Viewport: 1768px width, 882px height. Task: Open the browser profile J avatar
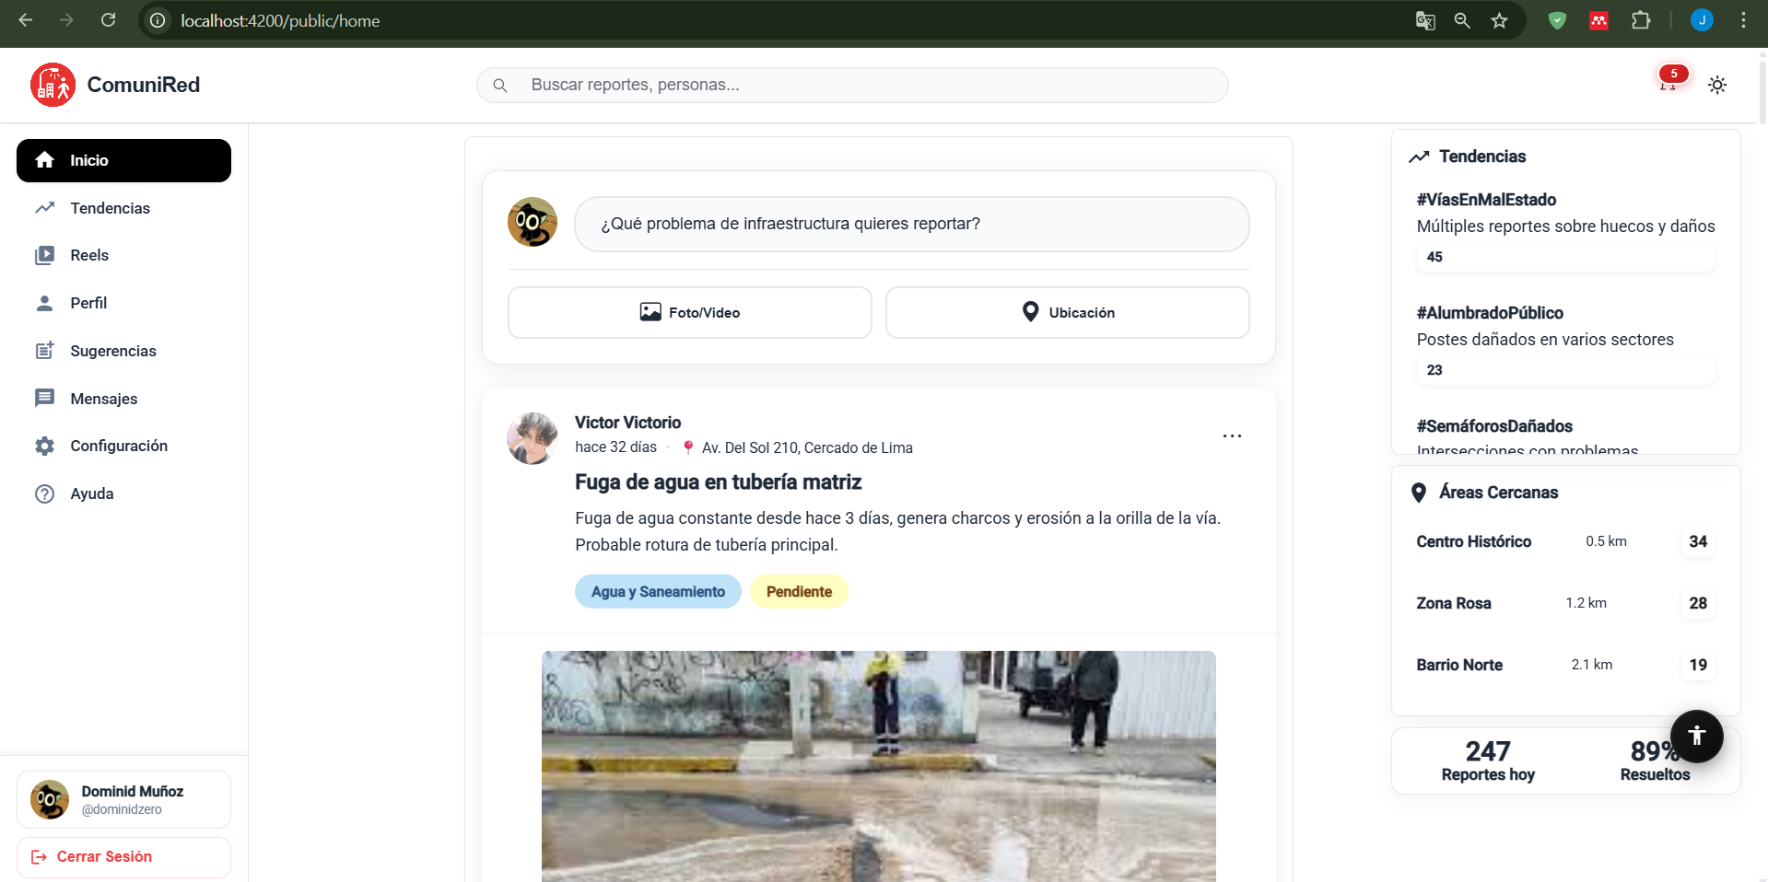1702,20
